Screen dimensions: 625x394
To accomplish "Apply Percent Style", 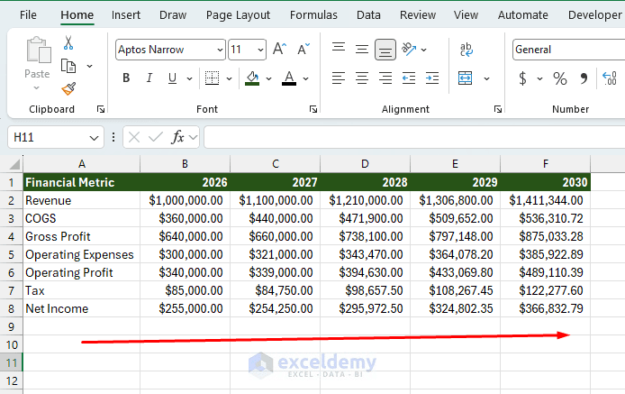I will click(x=559, y=78).
